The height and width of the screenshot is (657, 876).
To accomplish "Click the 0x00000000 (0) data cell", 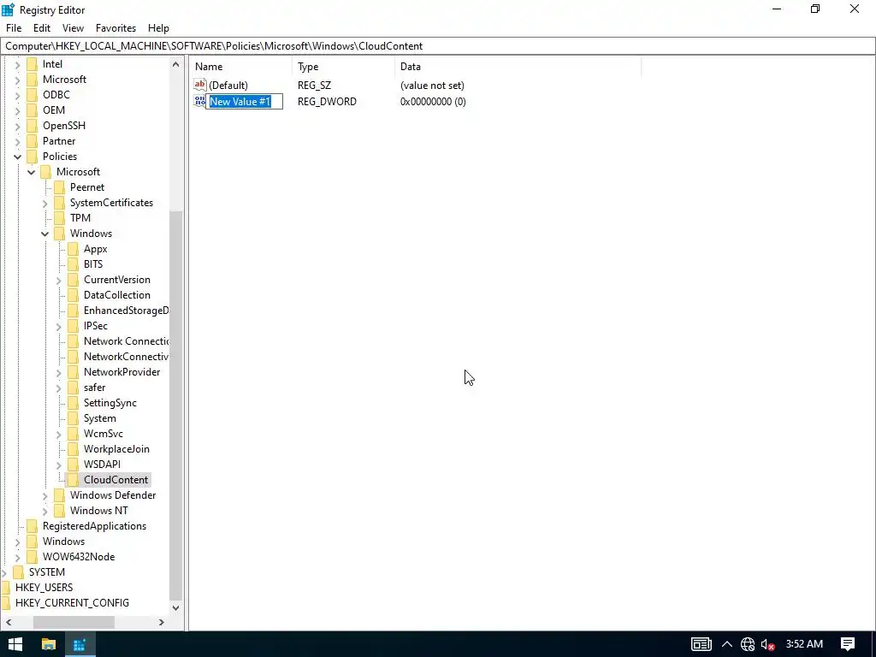I will tap(433, 102).
